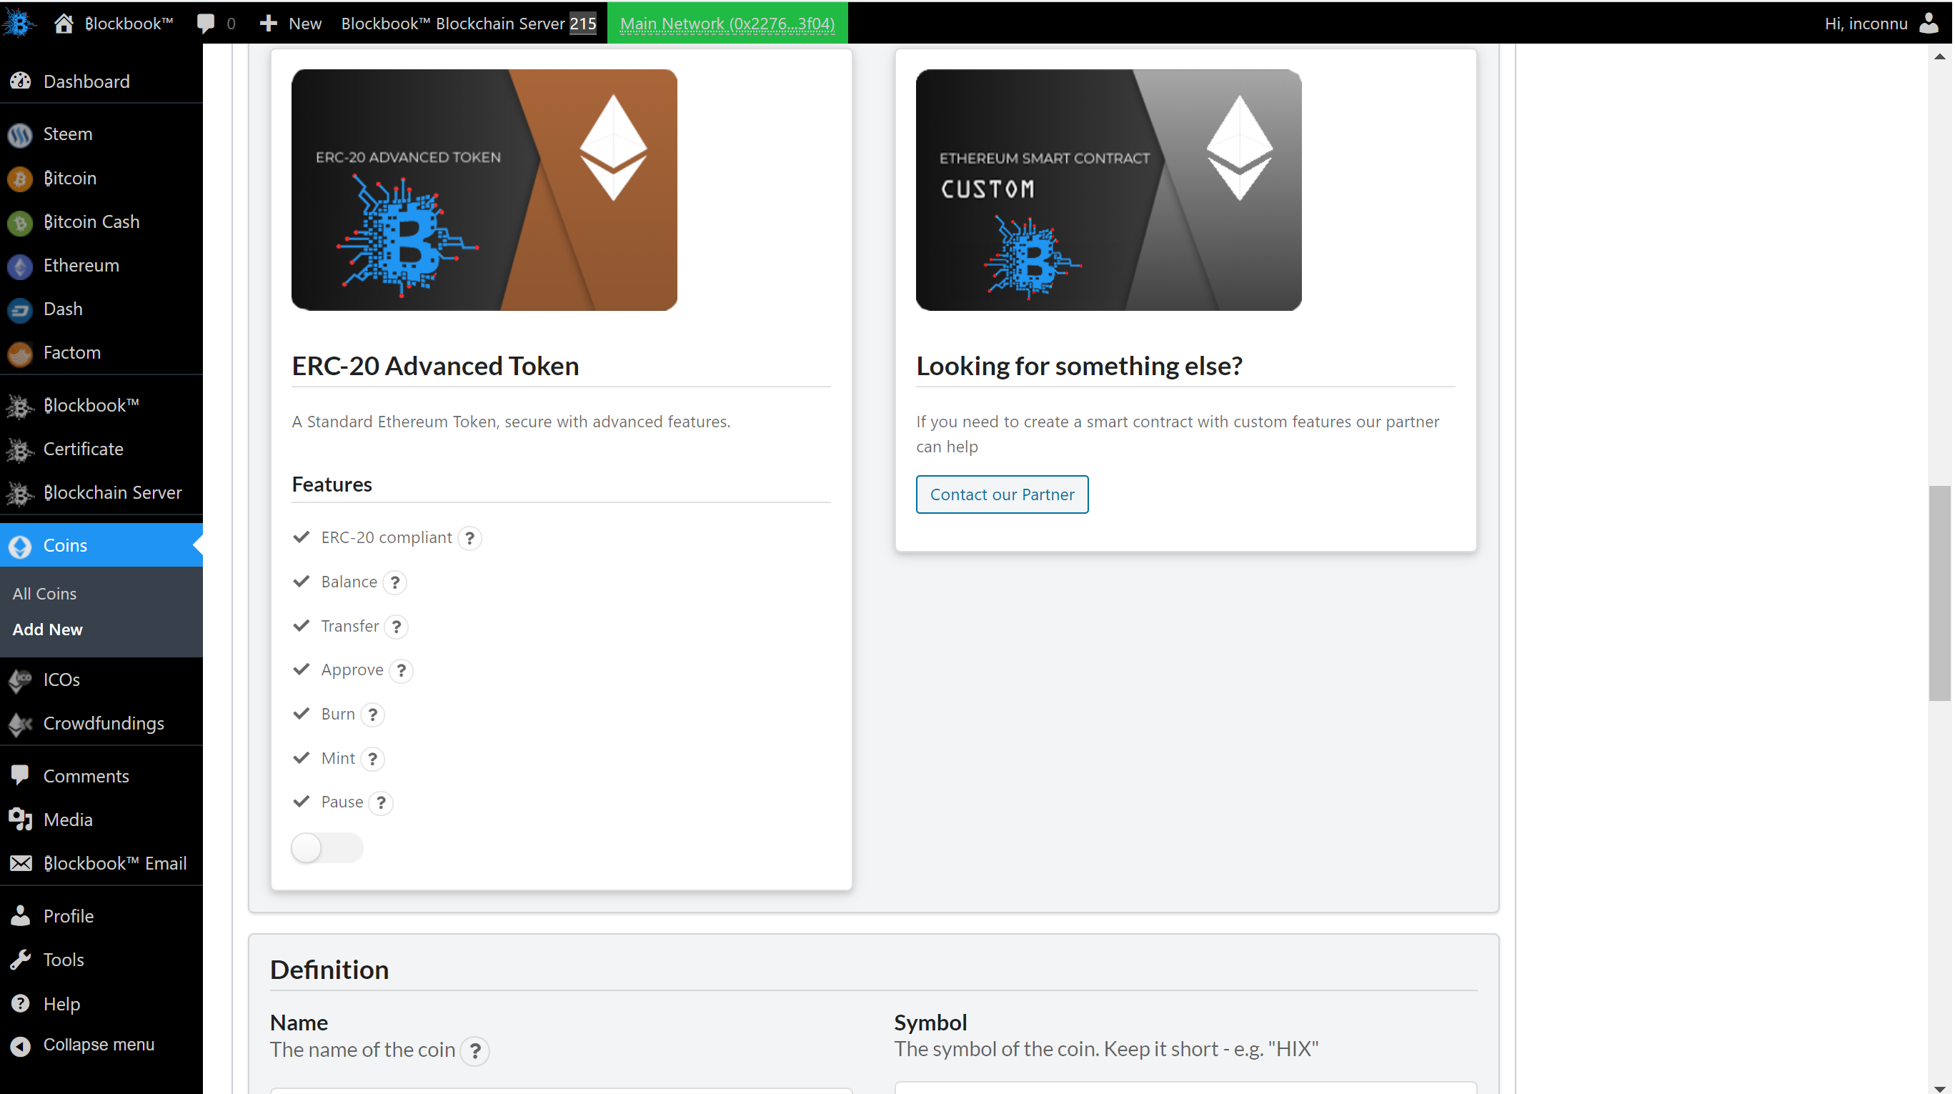This screenshot has height=1094, width=1955.
Task: Click the Blockbook logo in admin bar
Action: [x=19, y=23]
